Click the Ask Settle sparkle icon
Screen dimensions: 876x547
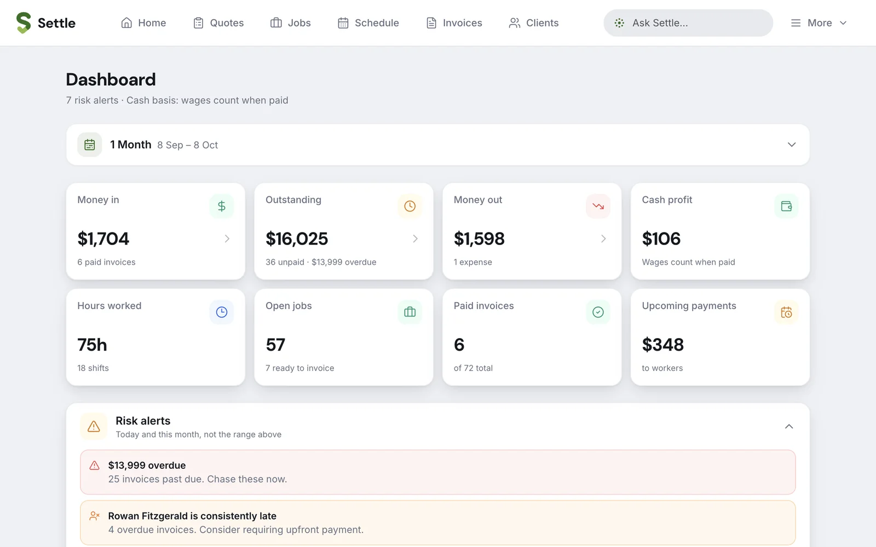pyautogui.click(x=619, y=23)
